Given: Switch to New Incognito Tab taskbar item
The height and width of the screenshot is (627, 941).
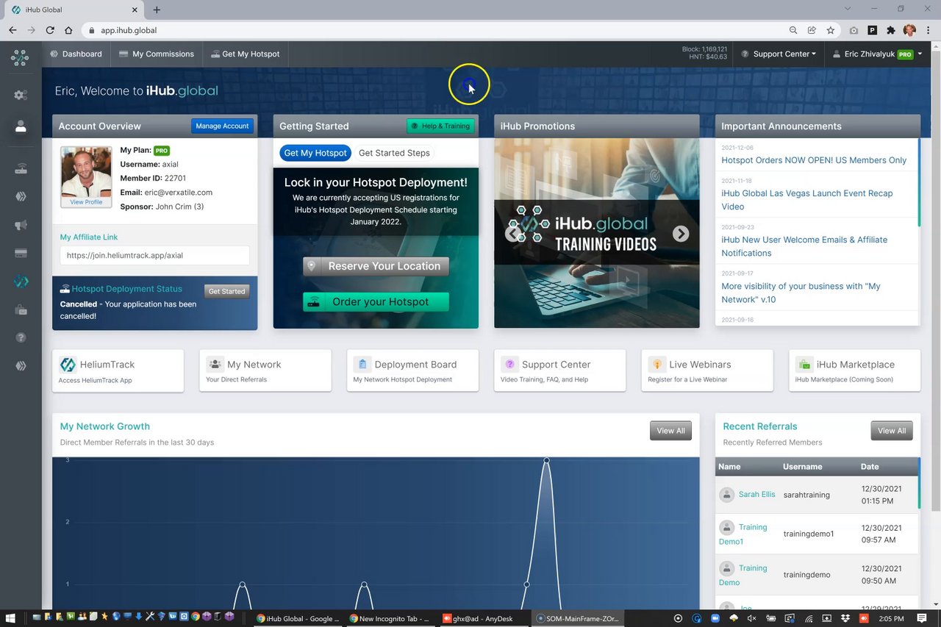Looking at the screenshot, I should 390,618.
